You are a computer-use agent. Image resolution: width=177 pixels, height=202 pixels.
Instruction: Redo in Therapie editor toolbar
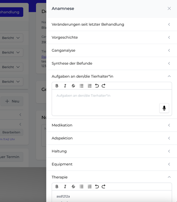tap(104, 186)
